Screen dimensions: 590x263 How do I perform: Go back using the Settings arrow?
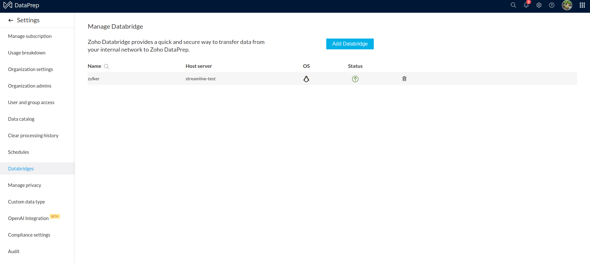11,20
